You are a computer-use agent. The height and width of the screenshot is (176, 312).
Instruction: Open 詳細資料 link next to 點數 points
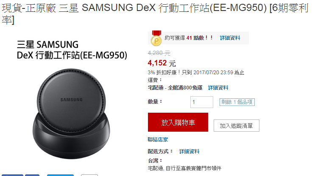tap(230, 38)
